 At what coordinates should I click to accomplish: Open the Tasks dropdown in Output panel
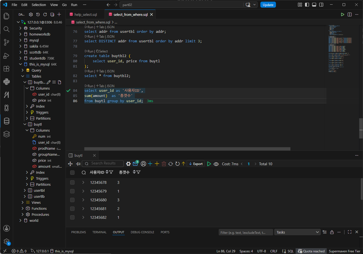297,232
